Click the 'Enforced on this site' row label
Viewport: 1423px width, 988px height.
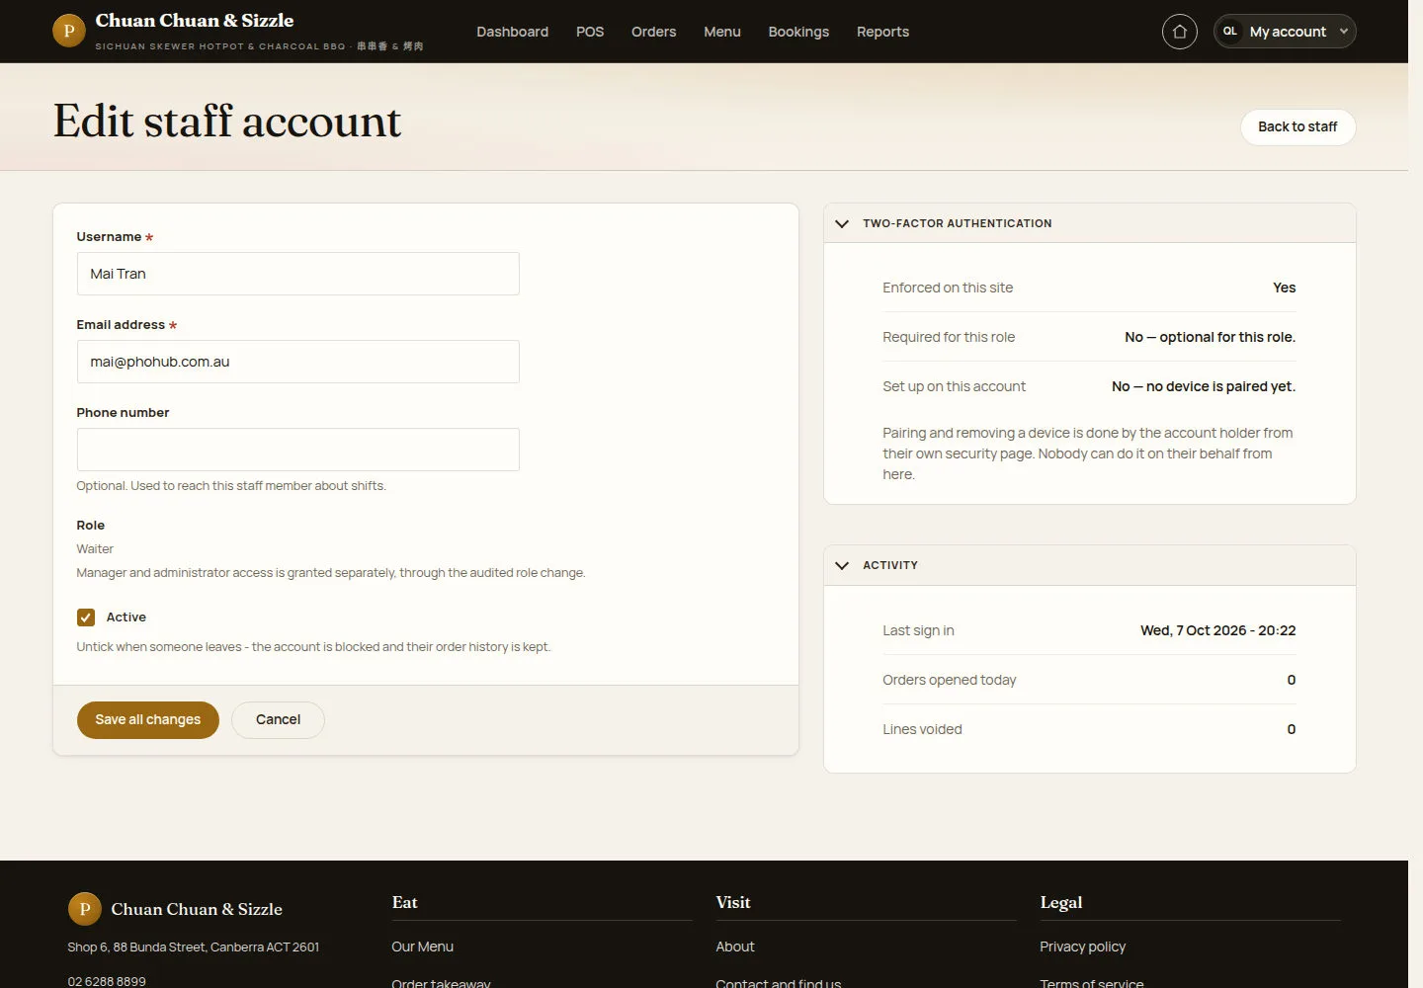point(948,288)
